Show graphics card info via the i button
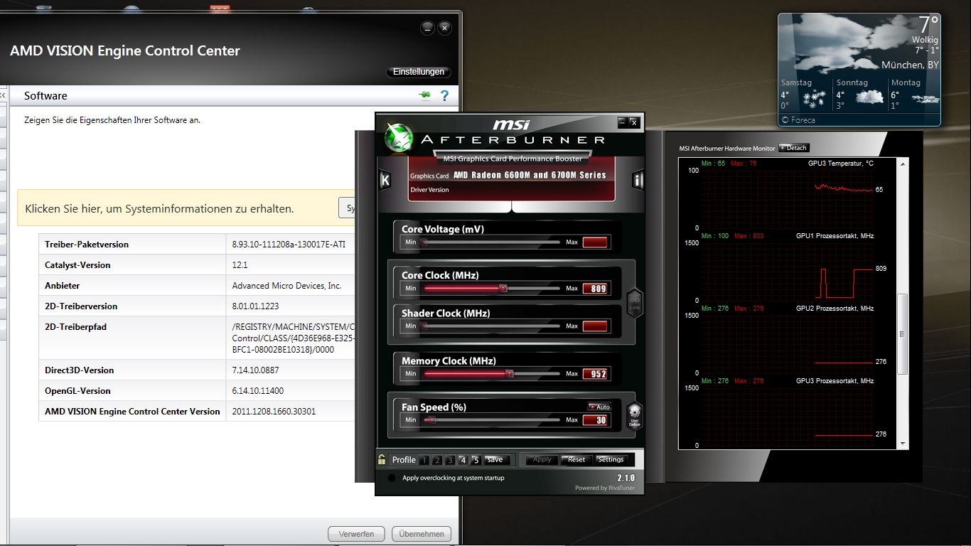This screenshot has height=546, width=971. [638, 180]
